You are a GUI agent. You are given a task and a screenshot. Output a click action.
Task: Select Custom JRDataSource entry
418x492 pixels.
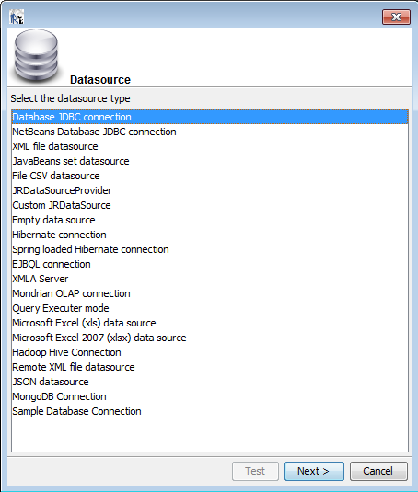point(210,205)
